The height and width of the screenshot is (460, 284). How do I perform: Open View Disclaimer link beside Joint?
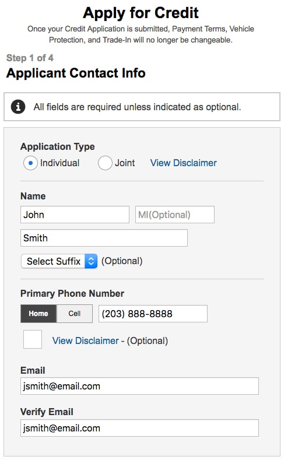(183, 163)
